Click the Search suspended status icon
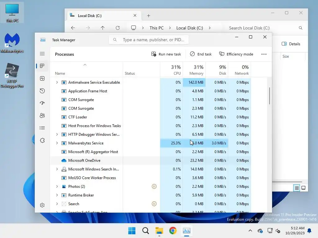Image resolution: width=318 pixels, height=238 pixels. [x=154, y=204]
